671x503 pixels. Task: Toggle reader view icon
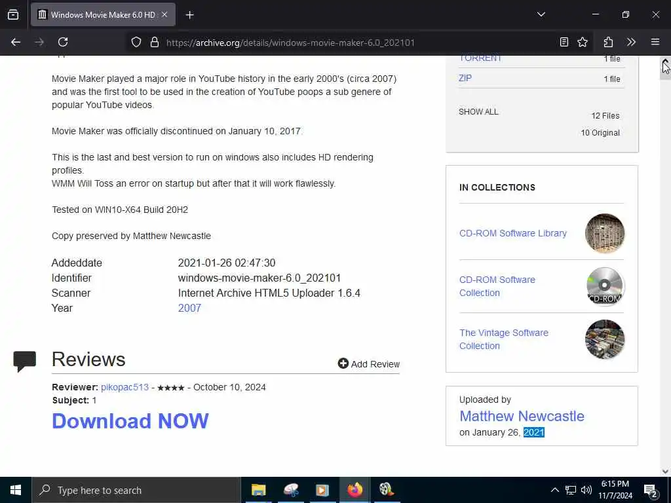564,42
